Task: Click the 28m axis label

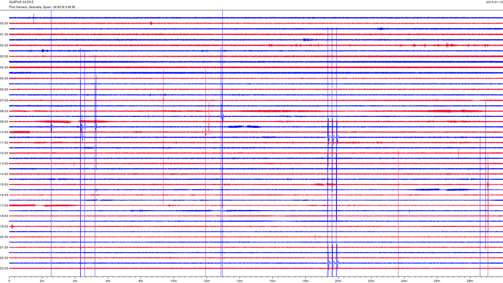Action: [469, 281]
